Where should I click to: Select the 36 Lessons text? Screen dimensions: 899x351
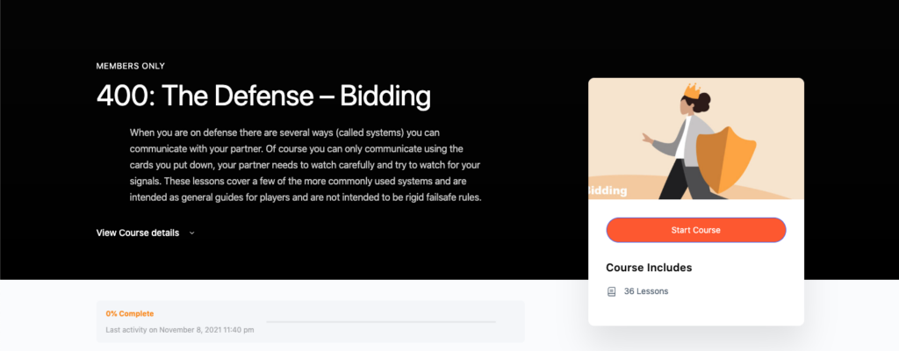(646, 291)
